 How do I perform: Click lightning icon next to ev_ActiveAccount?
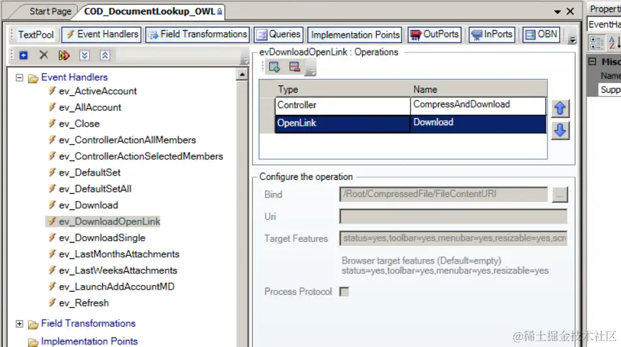(x=52, y=91)
